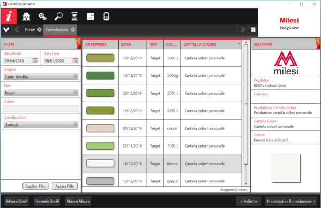
Task: Open the red info icon
Action: point(9,16)
